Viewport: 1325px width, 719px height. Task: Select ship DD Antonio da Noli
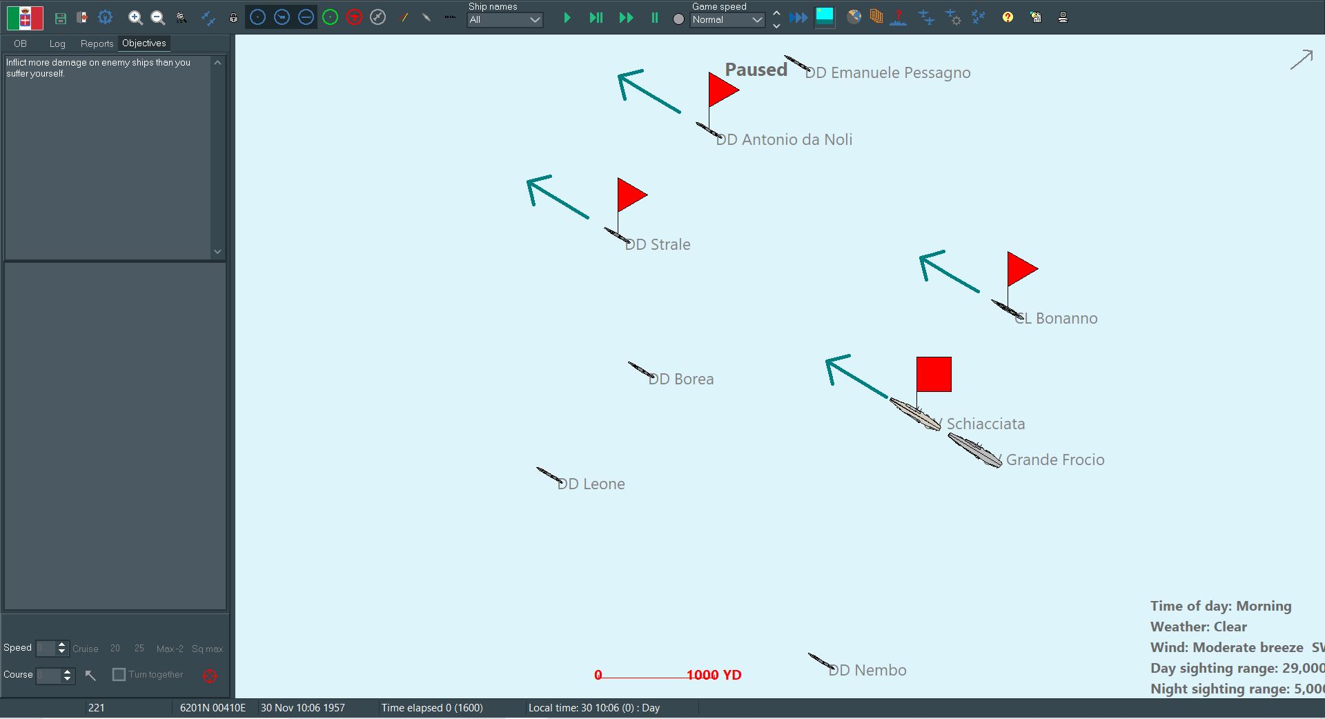tap(709, 130)
